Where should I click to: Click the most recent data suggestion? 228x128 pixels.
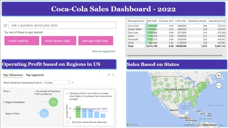tap(59, 41)
